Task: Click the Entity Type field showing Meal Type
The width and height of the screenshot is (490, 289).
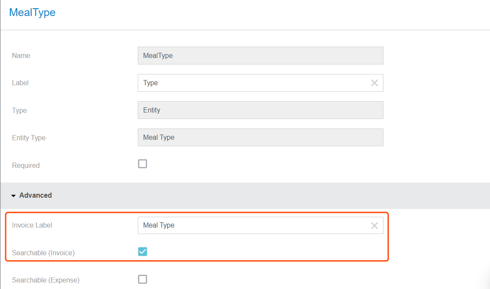Action: pyautogui.click(x=260, y=138)
